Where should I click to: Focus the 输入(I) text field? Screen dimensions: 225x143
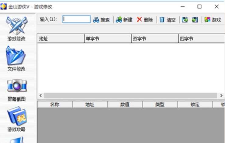coord(76,19)
